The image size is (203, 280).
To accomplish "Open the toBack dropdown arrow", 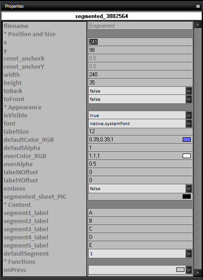I will [x=189, y=91].
